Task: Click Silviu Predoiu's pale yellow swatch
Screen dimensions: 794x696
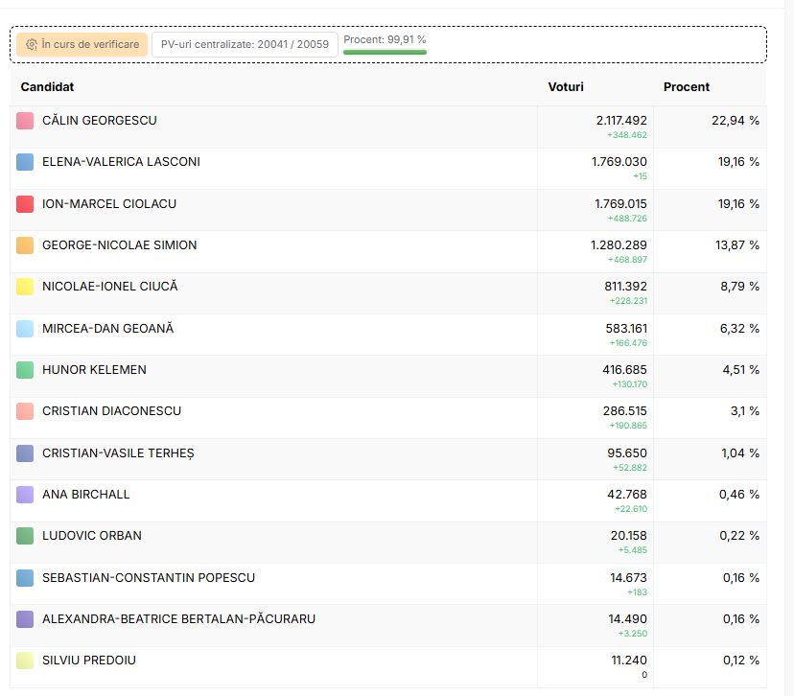Action: click(x=25, y=661)
